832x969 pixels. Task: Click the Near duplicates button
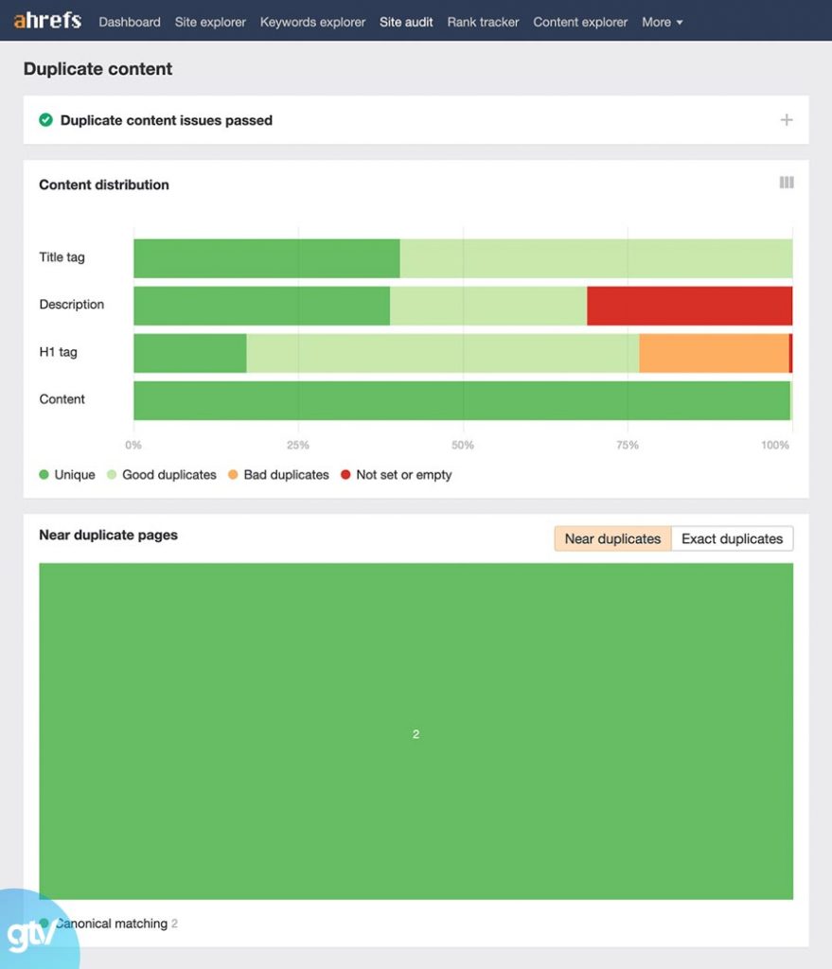(611, 538)
